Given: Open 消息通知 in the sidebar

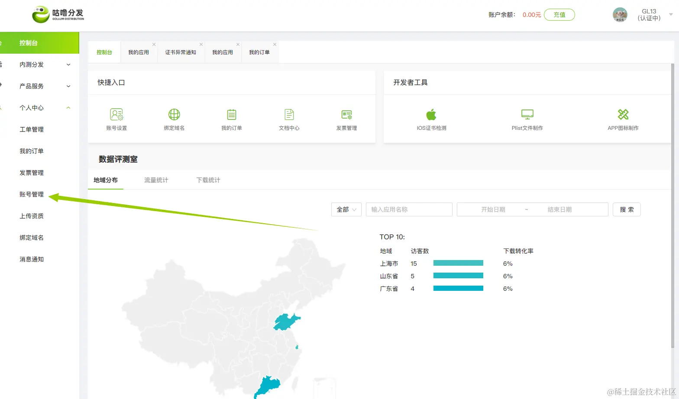Looking at the screenshot, I should point(32,259).
